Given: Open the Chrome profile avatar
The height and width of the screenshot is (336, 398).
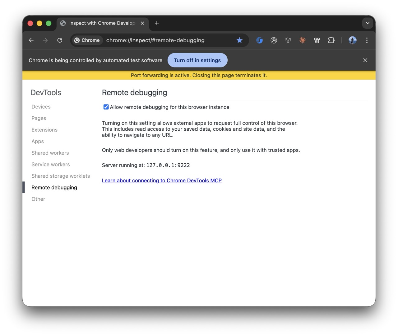Looking at the screenshot, I should pos(352,40).
